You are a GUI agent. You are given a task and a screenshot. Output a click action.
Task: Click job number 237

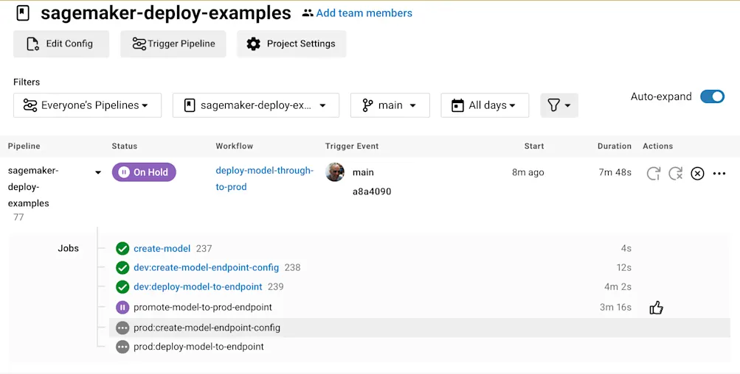tap(204, 248)
